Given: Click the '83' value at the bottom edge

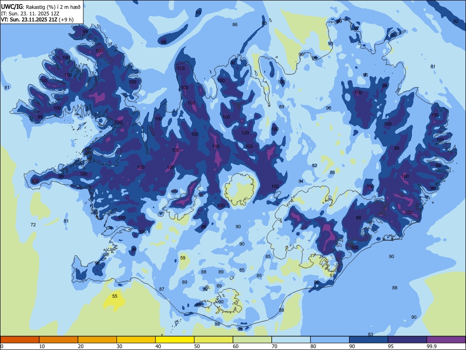Looking at the screenshot, I should pyautogui.click(x=370, y=334).
